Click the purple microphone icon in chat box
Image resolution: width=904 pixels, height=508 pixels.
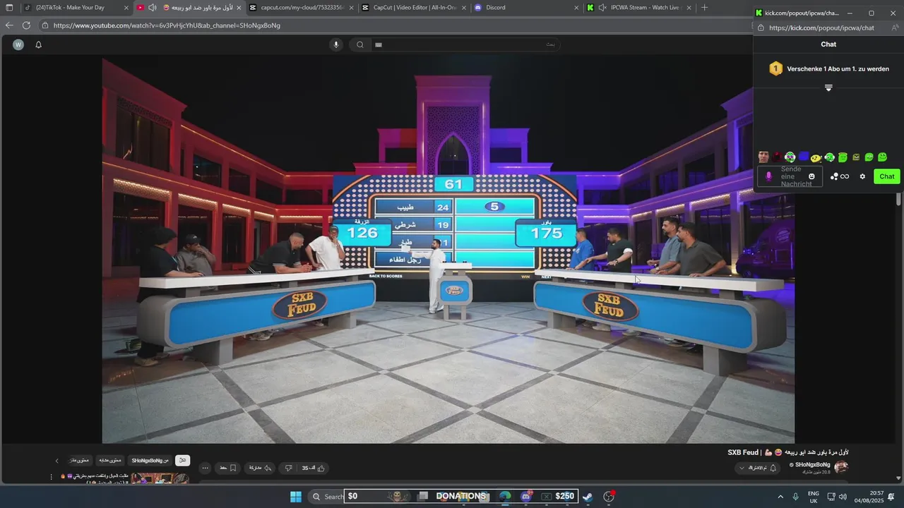[x=768, y=176]
